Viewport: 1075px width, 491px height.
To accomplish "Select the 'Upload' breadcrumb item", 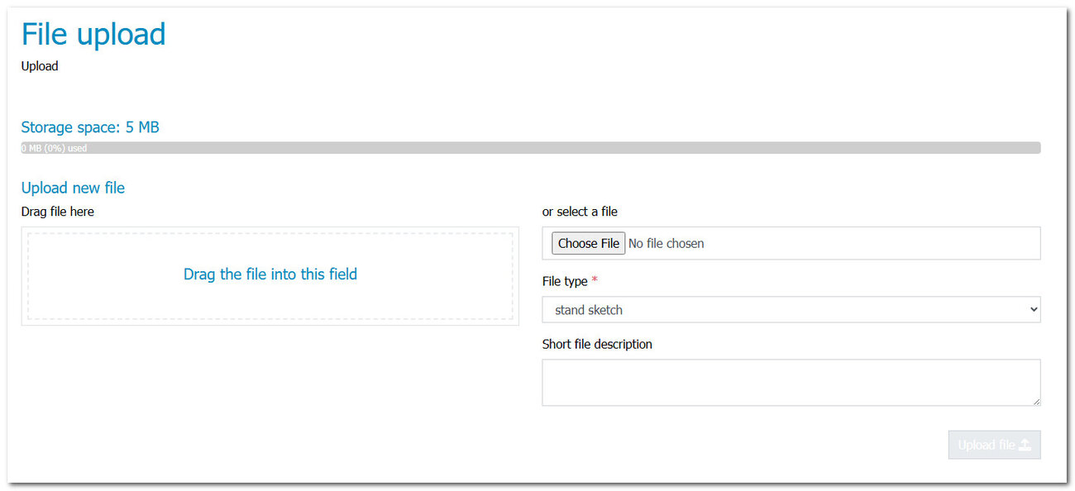I will pos(40,66).
